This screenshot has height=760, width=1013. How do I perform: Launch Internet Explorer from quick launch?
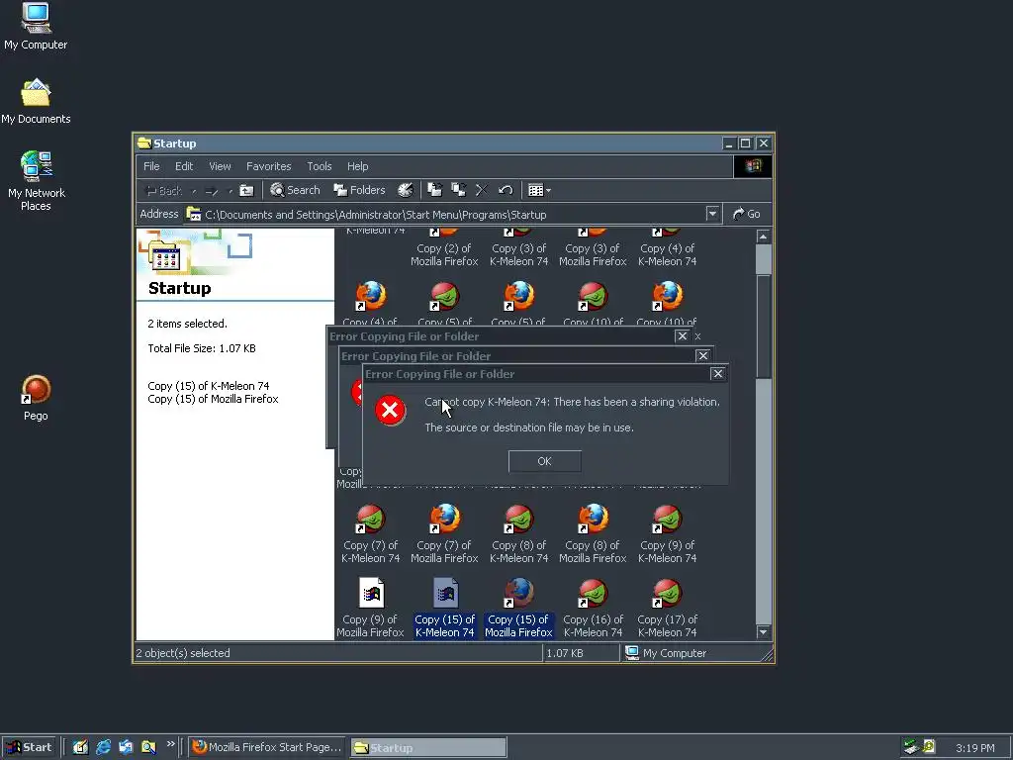click(x=103, y=747)
